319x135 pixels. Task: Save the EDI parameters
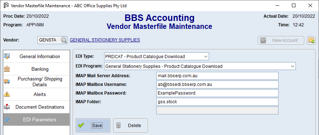coord(93,126)
